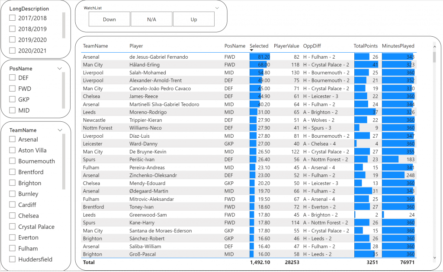Click the TeamName slicer scrollbar
443x272 pixels.
click(x=64, y=161)
